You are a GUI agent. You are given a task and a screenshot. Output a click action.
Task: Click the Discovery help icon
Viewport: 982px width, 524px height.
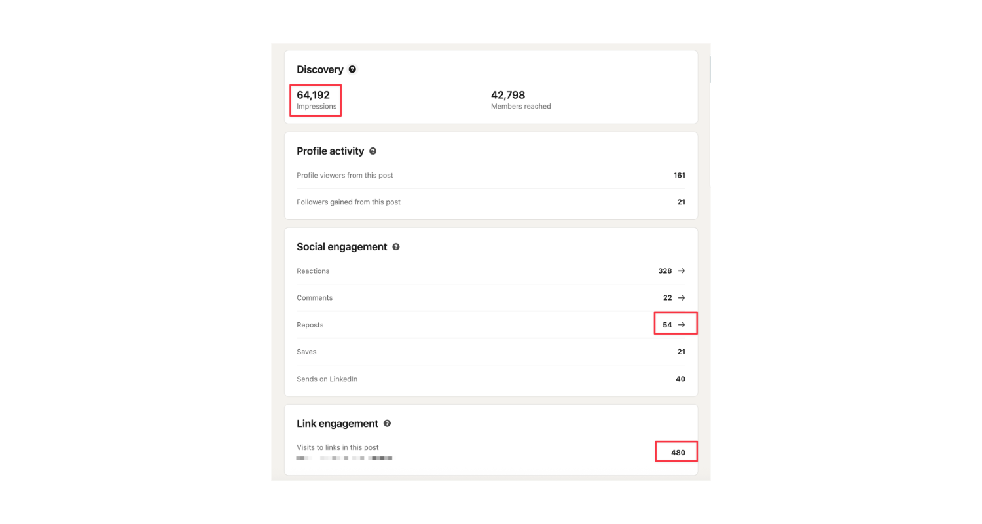352,69
